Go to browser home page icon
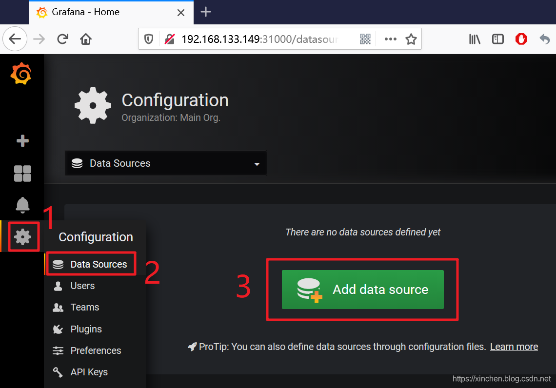 pyautogui.click(x=86, y=39)
